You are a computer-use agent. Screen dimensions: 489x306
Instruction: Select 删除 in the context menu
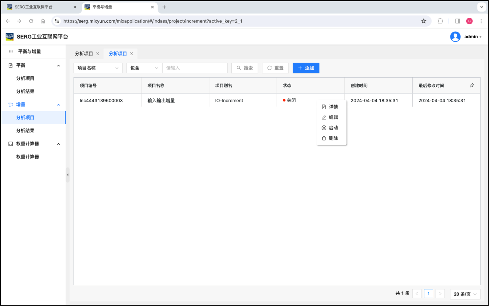click(333, 138)
